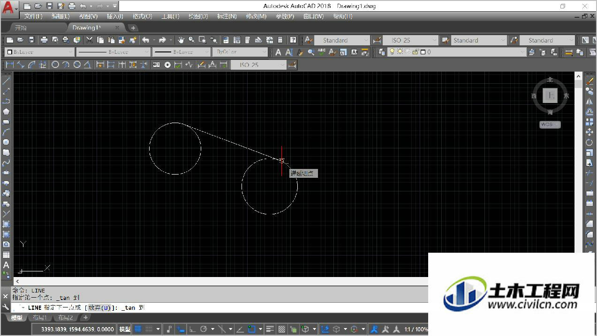This screenshot has height=336, width=597.
Task: Add new drawing tab with plus button
Action: (133, 28)
